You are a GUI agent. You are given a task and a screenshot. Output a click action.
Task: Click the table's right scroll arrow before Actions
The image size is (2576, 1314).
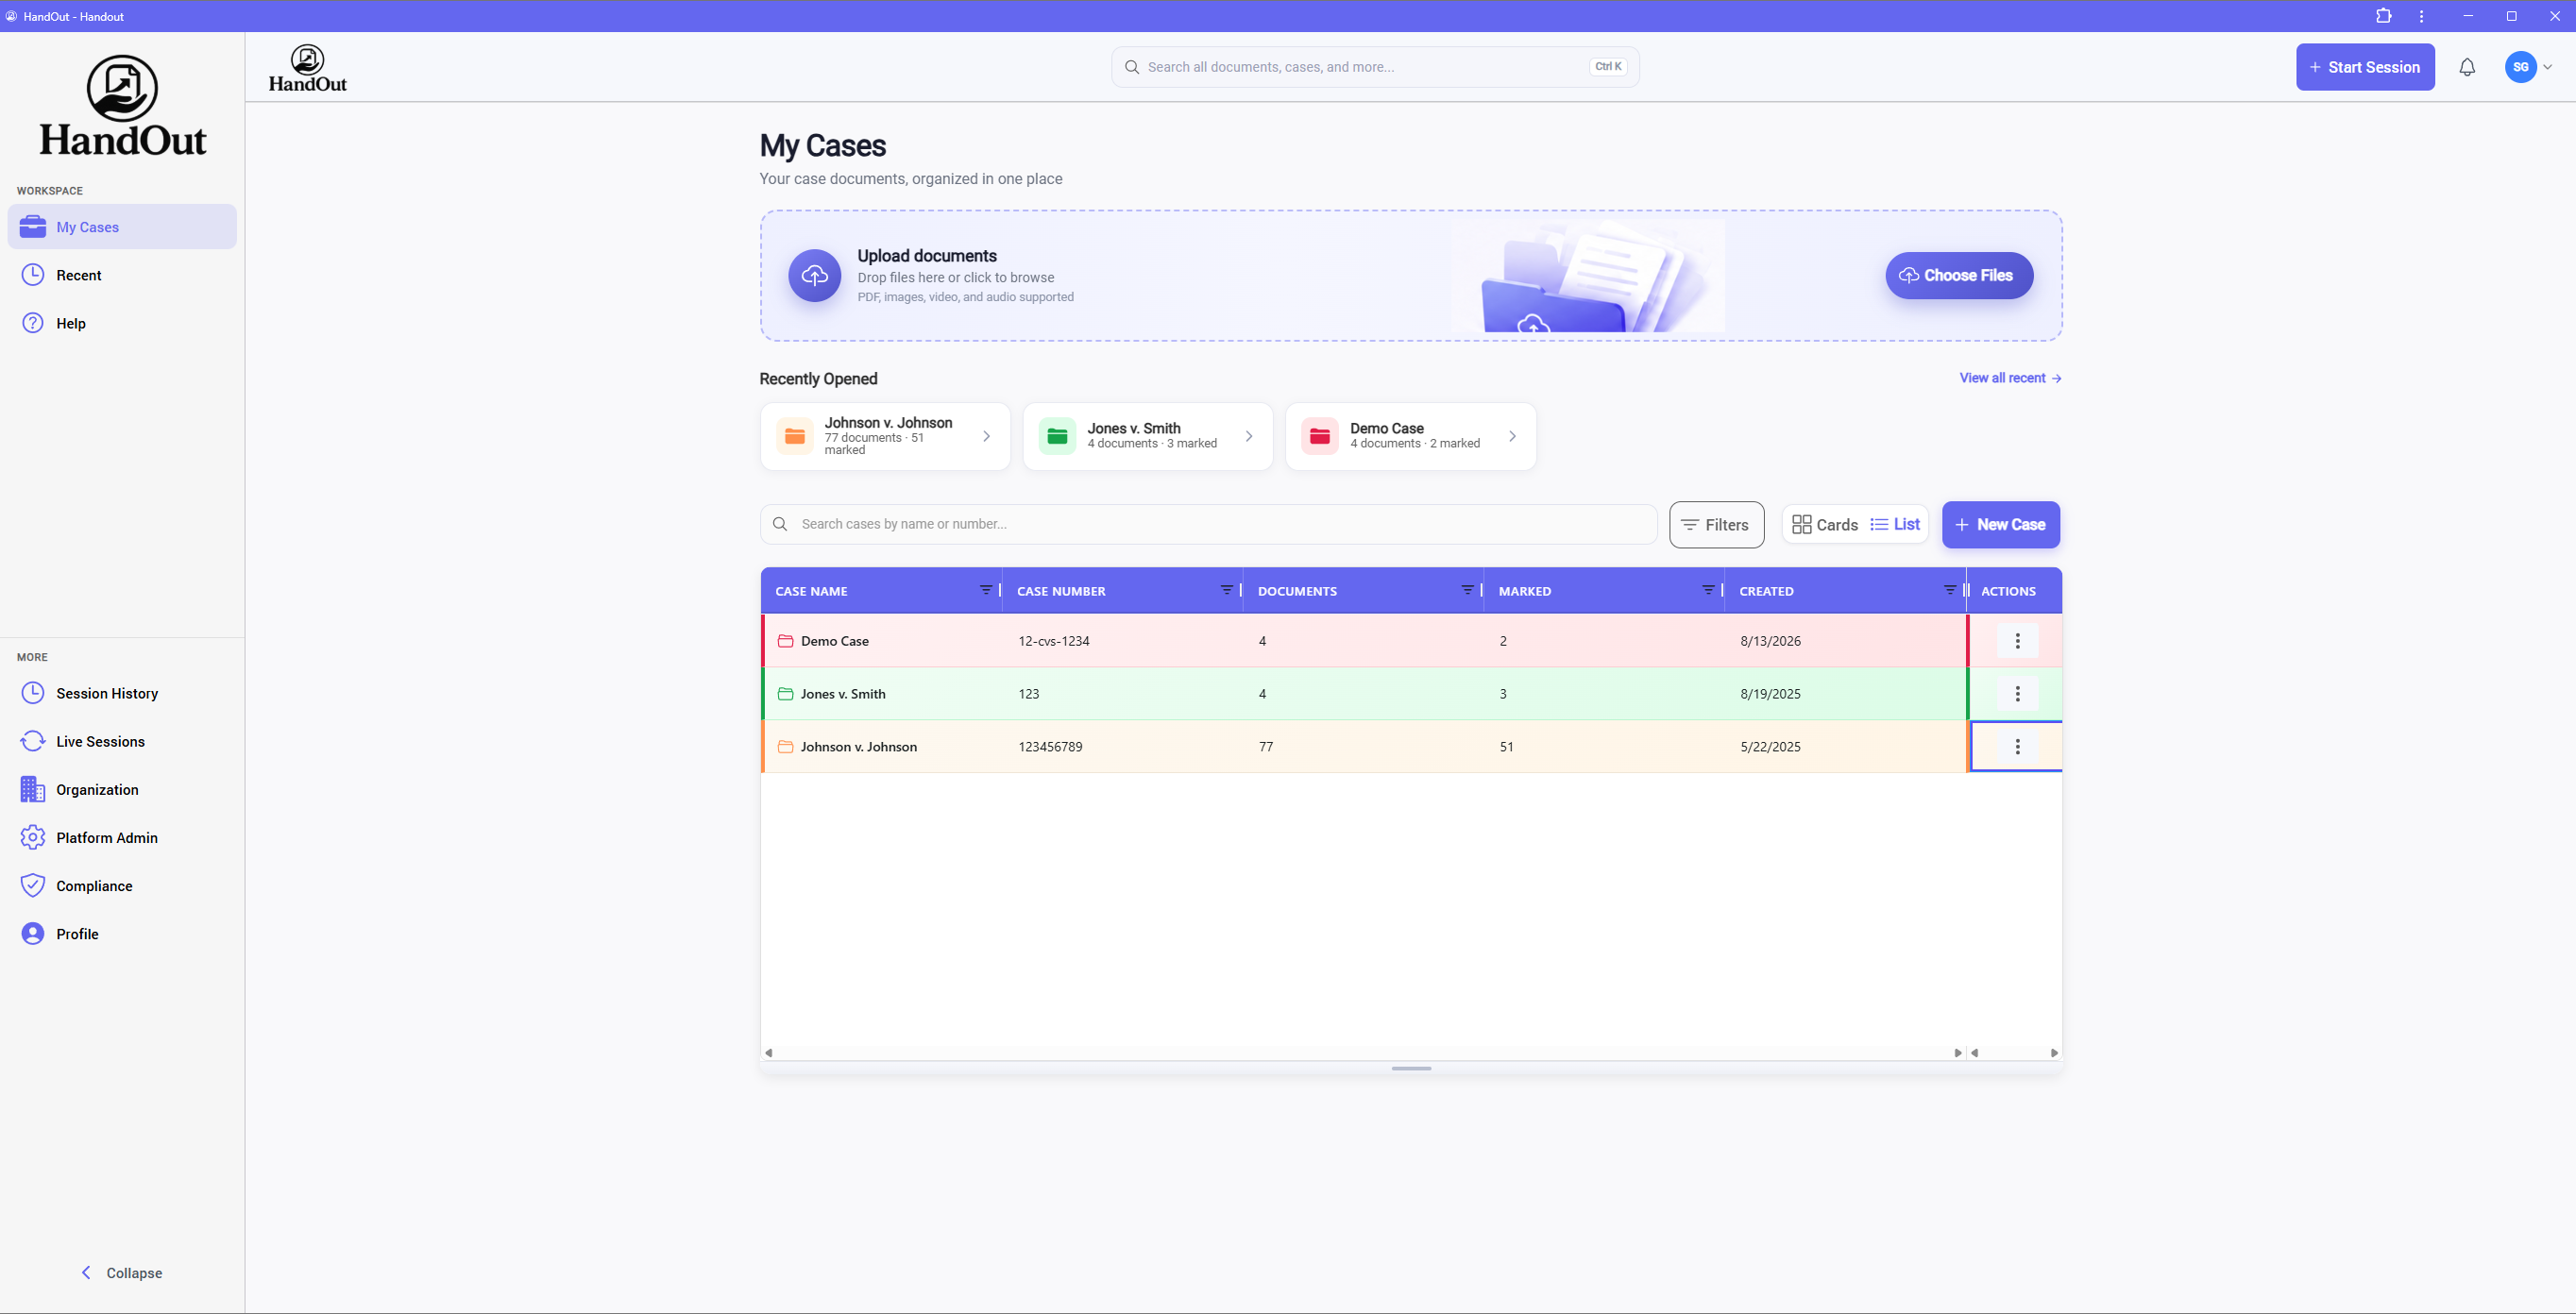point(1957,1052)
